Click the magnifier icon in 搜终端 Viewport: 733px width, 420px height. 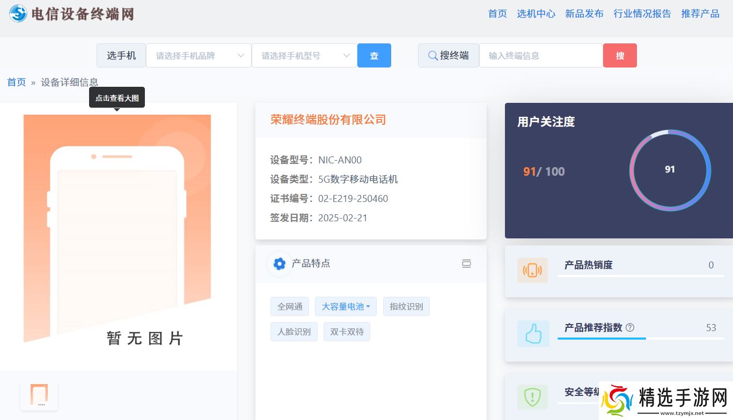click(433, 56)
